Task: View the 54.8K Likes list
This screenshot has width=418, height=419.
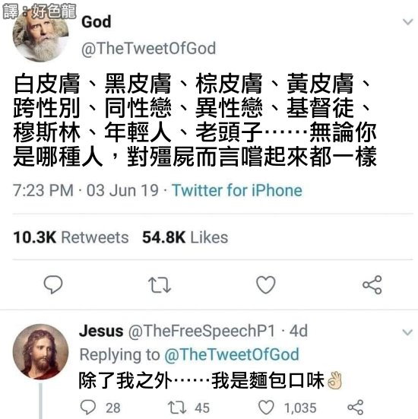Action: [185, 237]
